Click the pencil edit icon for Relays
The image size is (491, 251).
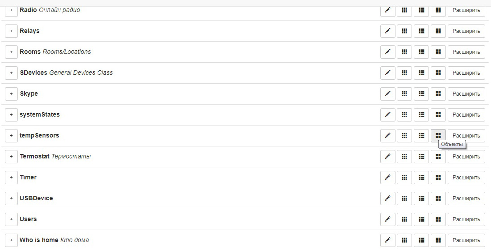[387, 31]
